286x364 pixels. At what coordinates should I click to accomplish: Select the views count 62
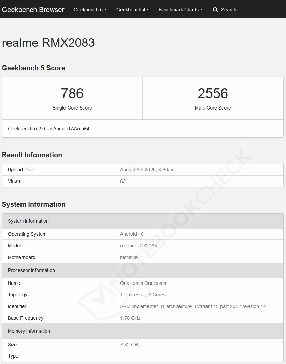[123, 181]
